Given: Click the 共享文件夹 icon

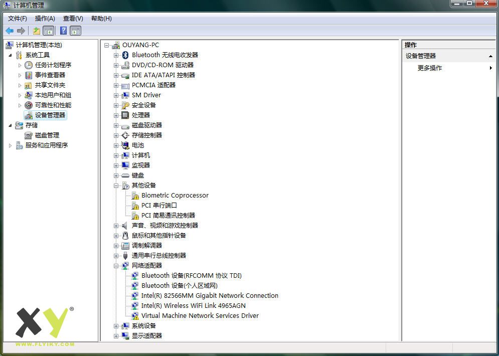Looking at the screenshot, I should coord(29,85).
